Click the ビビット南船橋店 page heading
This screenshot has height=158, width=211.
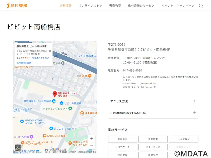[34, 27]
